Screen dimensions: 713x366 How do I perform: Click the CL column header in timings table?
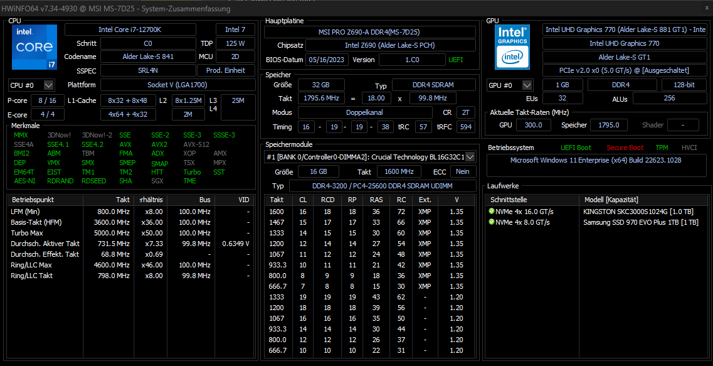(x=303, y=200)
